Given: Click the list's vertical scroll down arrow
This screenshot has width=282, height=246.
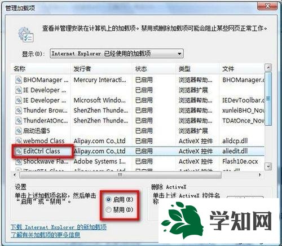Looking at the screenshot, I should click(268, 166).
